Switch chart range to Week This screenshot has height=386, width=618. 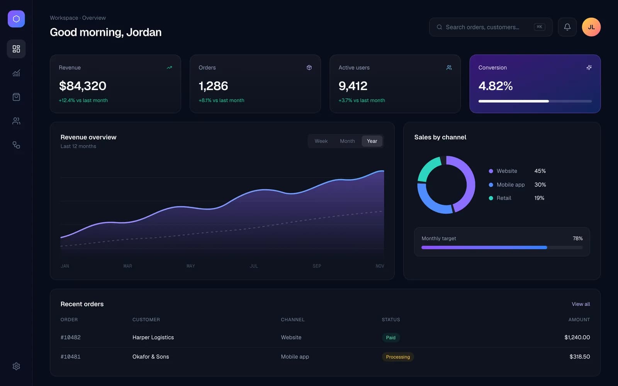321,141
